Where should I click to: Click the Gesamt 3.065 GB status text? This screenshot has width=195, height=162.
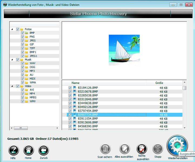21,139
